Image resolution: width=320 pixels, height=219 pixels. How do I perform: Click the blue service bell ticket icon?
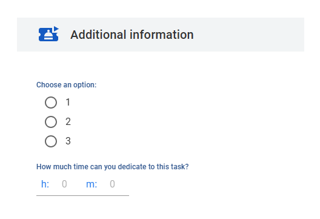[x=48, y=34]
